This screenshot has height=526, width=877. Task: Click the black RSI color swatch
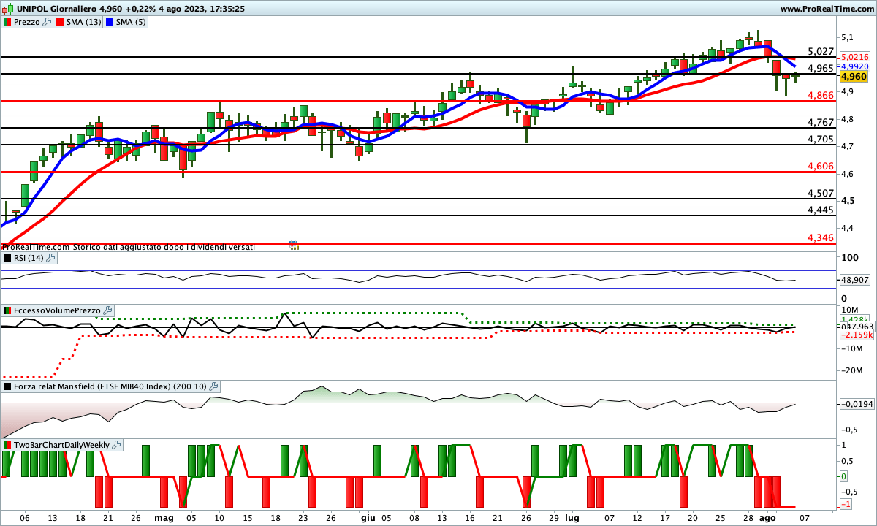pyautogui.click(x=7, y=258)
